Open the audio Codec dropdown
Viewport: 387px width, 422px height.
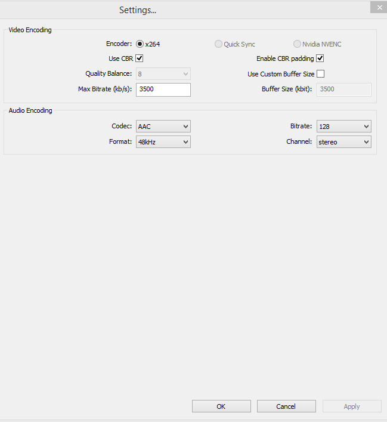tap(163, 126)
